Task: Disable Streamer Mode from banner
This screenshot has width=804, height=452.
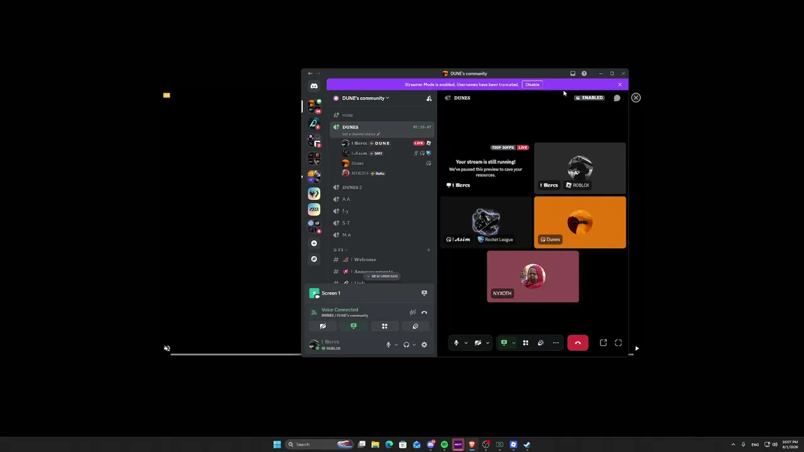Action: [x=532, y=85]
